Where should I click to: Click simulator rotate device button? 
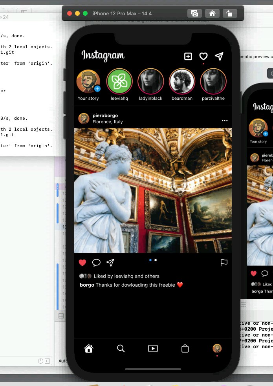(x=230, y=13)
